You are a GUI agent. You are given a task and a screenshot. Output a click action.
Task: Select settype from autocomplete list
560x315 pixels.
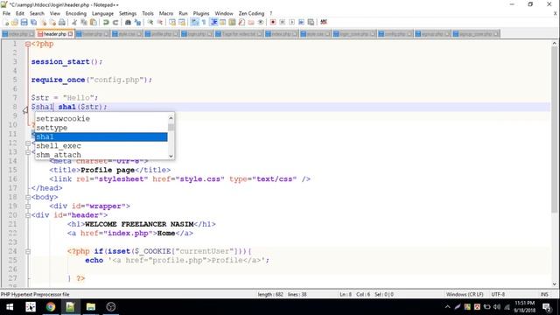pos(101,128)
